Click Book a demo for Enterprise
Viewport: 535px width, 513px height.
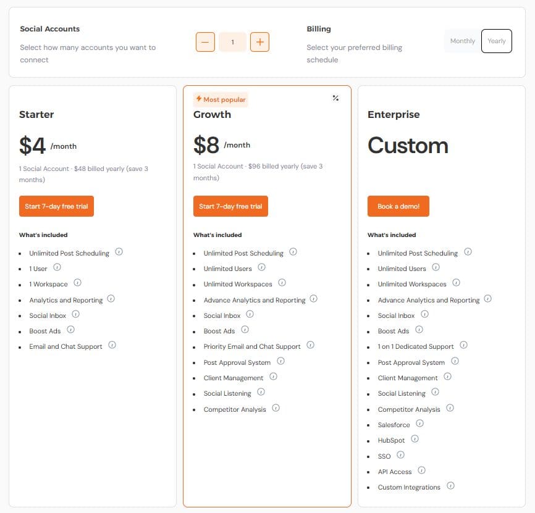click(398, 206)
